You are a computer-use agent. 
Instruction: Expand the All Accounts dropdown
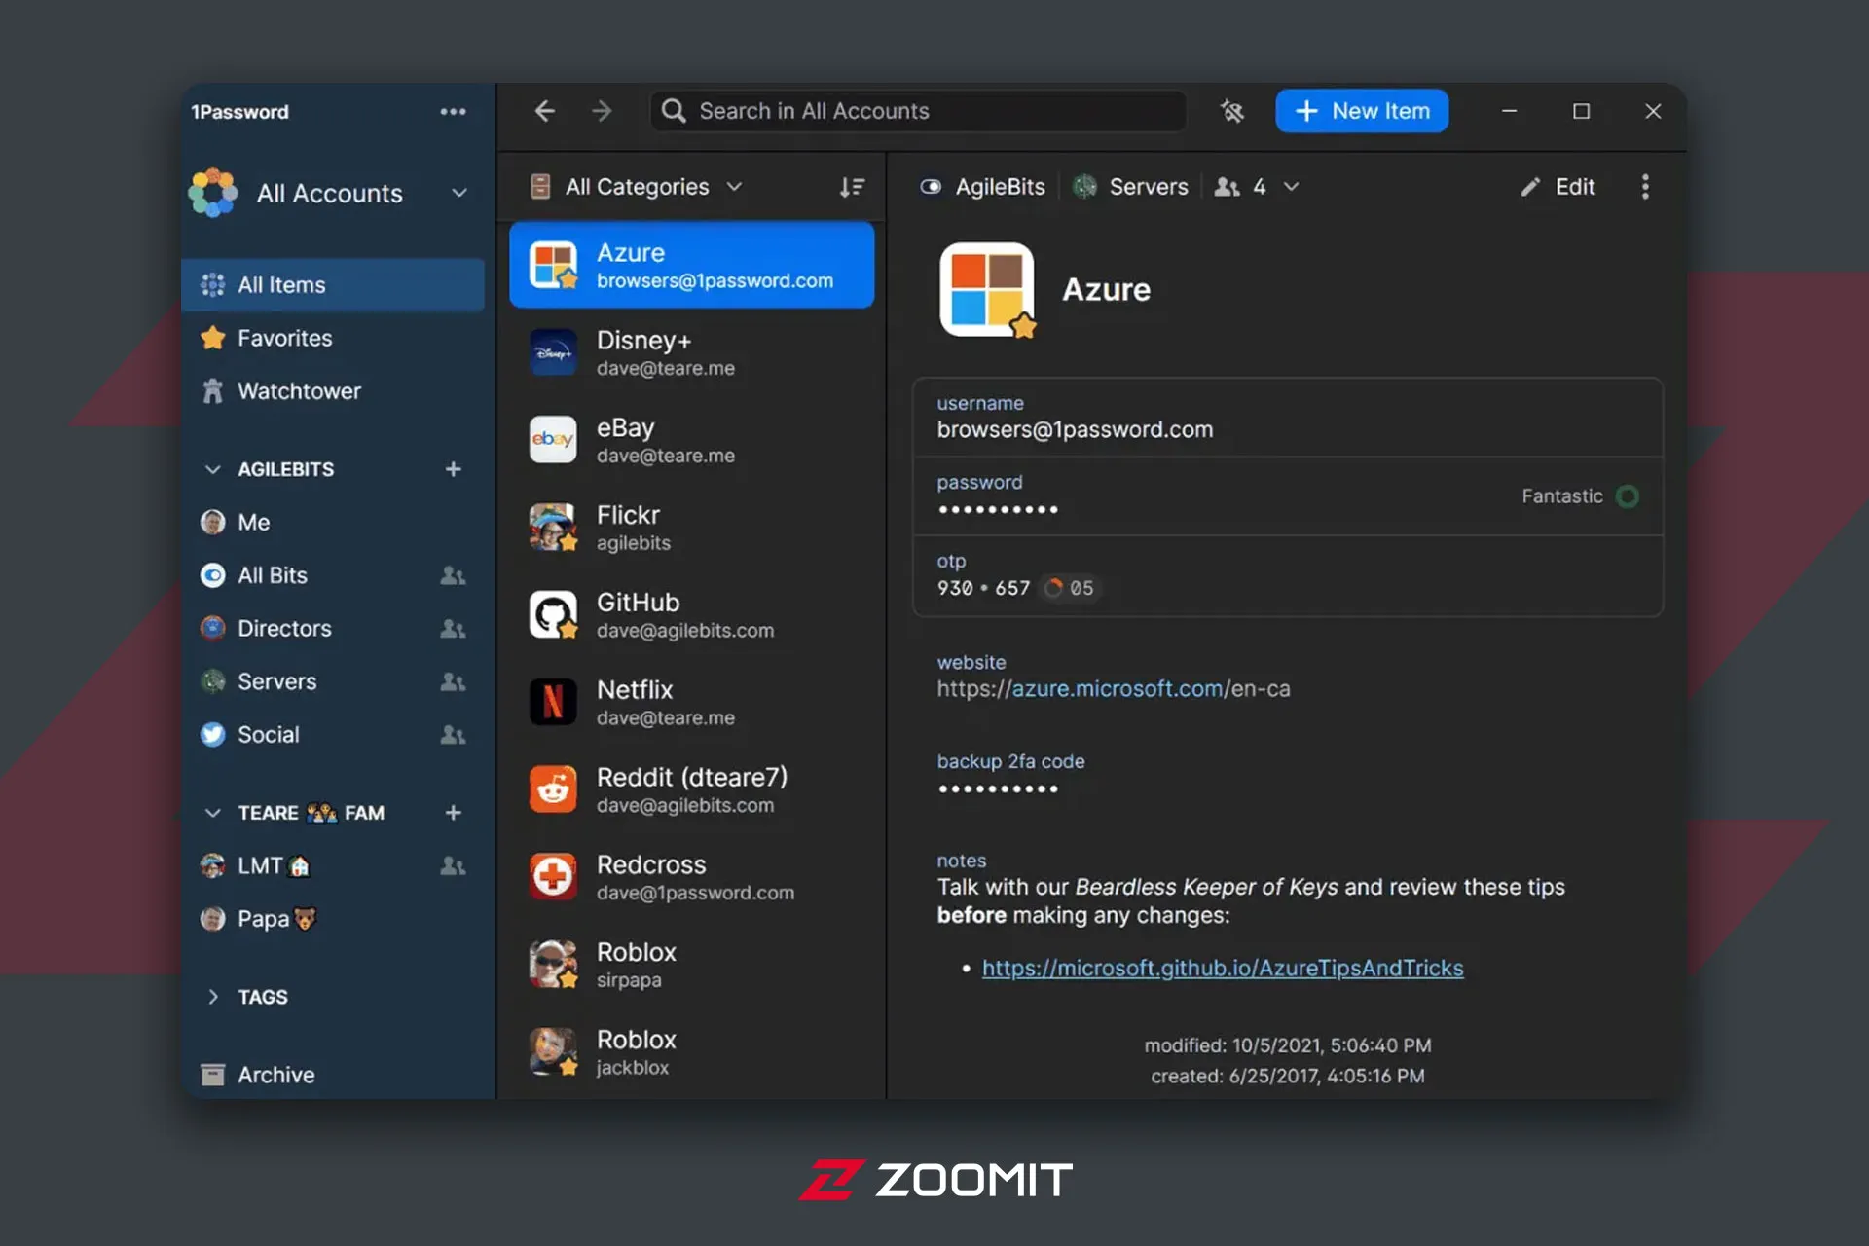459,193
